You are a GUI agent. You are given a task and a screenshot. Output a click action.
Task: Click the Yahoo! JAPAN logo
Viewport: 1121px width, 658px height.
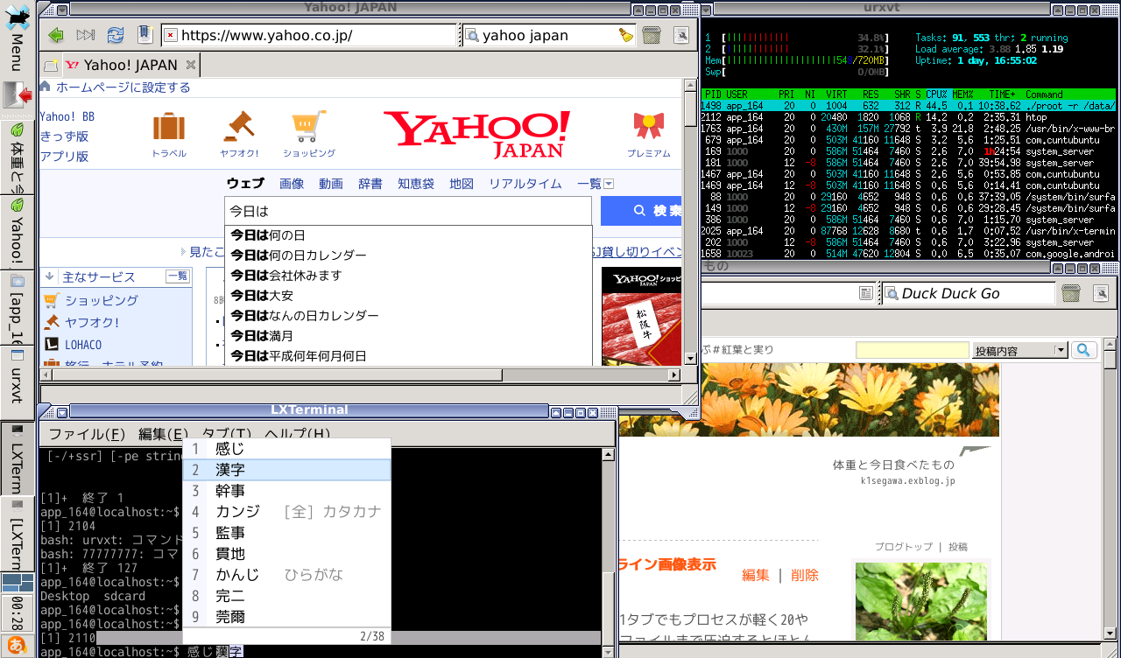[x=476, y=133]
